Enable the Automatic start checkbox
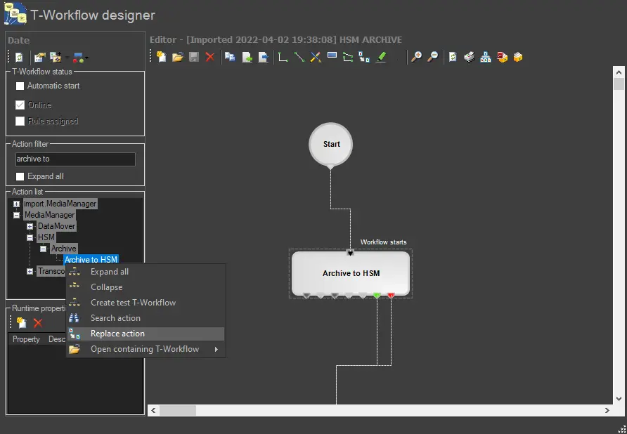Screen dimensions: 627x434 pos(20,86)
